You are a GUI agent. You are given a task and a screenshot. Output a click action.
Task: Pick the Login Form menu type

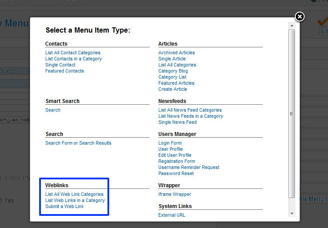click(170, 143)
